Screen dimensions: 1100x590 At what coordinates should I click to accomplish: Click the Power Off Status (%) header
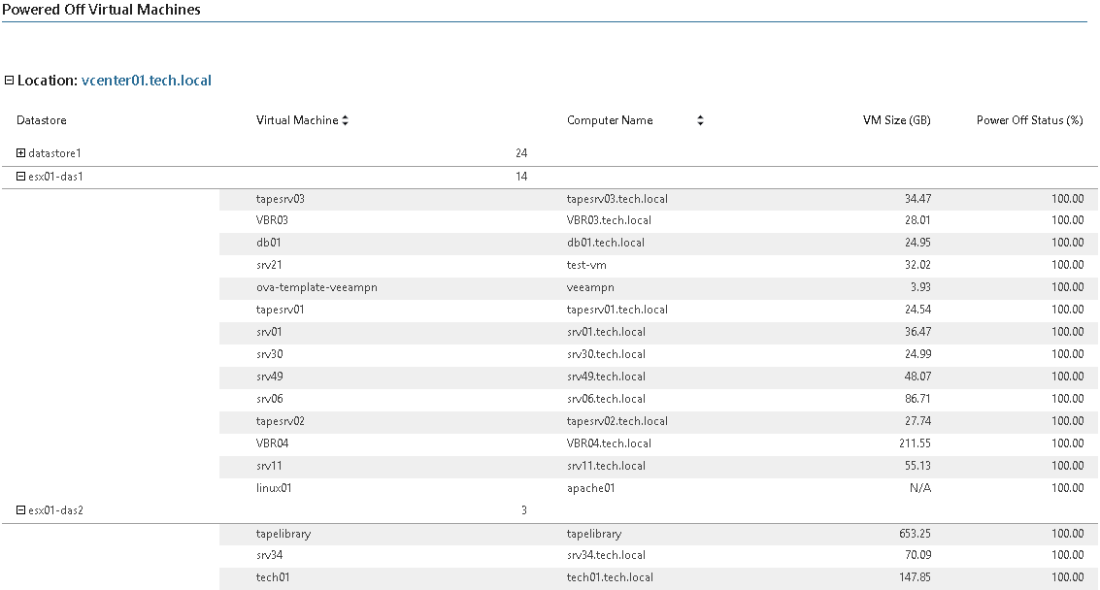click(x=1029, y=120)
